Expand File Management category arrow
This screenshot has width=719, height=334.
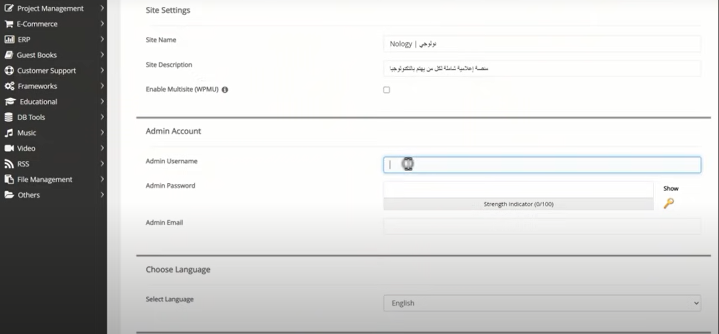pyautogui.click(x=102, y=179)
